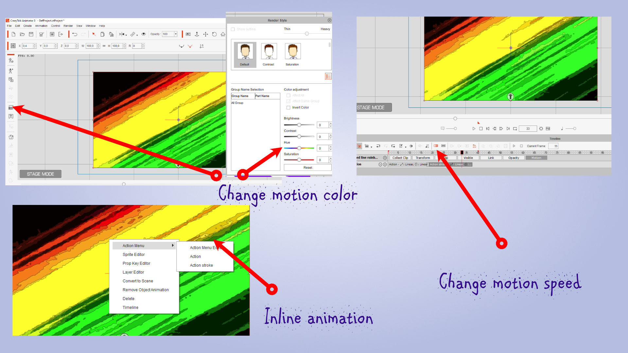Click the grid transform icon beside X

(13, 46)
